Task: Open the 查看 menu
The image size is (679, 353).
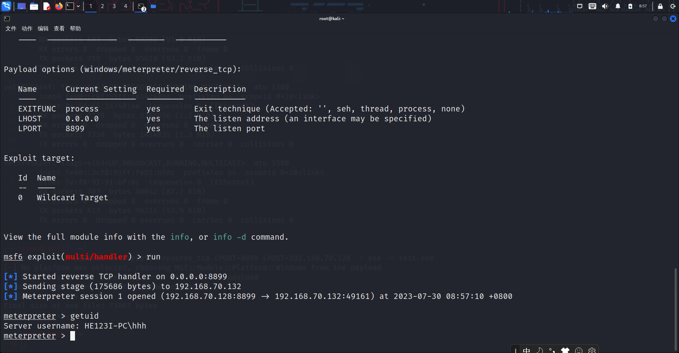Action: [59, 29]
